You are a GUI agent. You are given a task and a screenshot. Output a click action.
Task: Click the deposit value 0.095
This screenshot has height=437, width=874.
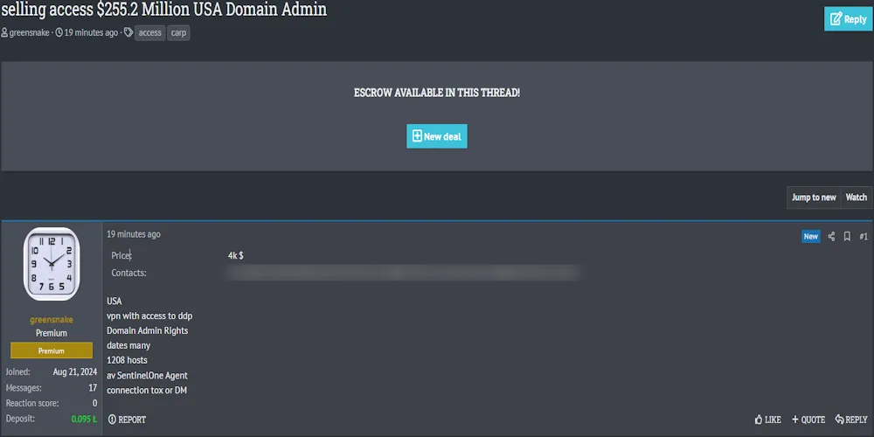(x=84, y=419)
